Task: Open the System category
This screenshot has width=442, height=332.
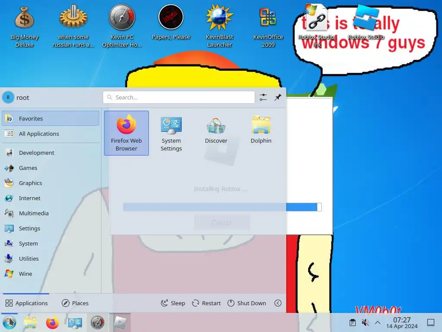Action: (51, 243)
